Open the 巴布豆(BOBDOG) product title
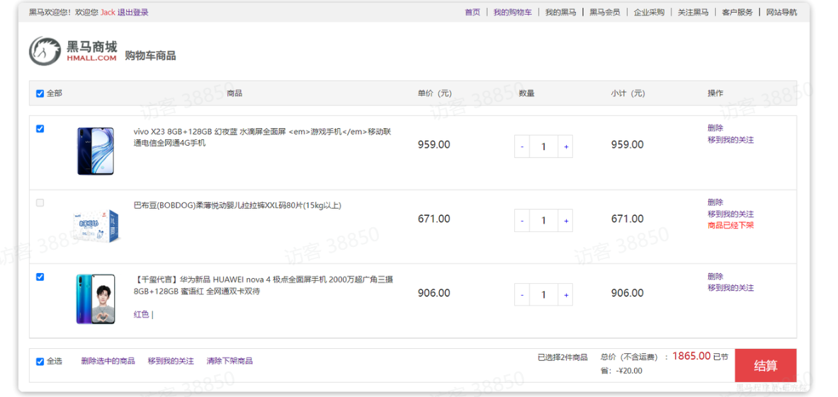The width and height of the screenshot is (838, 397). click(237, 205)
